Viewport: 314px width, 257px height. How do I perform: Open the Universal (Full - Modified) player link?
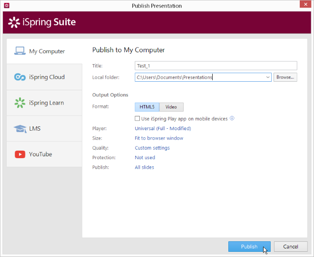click(x=163, y=128)
